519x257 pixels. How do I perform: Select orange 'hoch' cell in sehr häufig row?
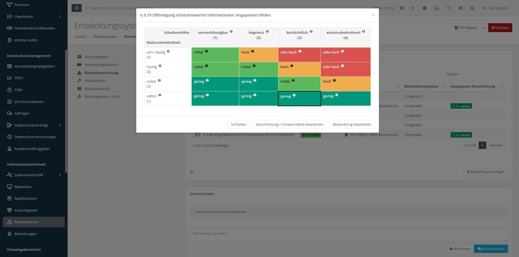coord(258,55)
